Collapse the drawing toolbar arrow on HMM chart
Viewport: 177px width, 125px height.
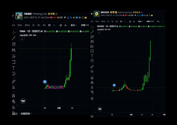pos(17,105)
